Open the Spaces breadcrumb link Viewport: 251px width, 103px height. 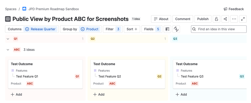pos(11,9)
